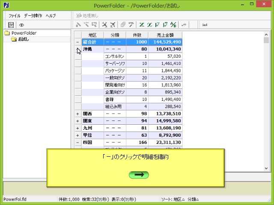Expand the 甲信 row
274x205 pixels.
78,135
